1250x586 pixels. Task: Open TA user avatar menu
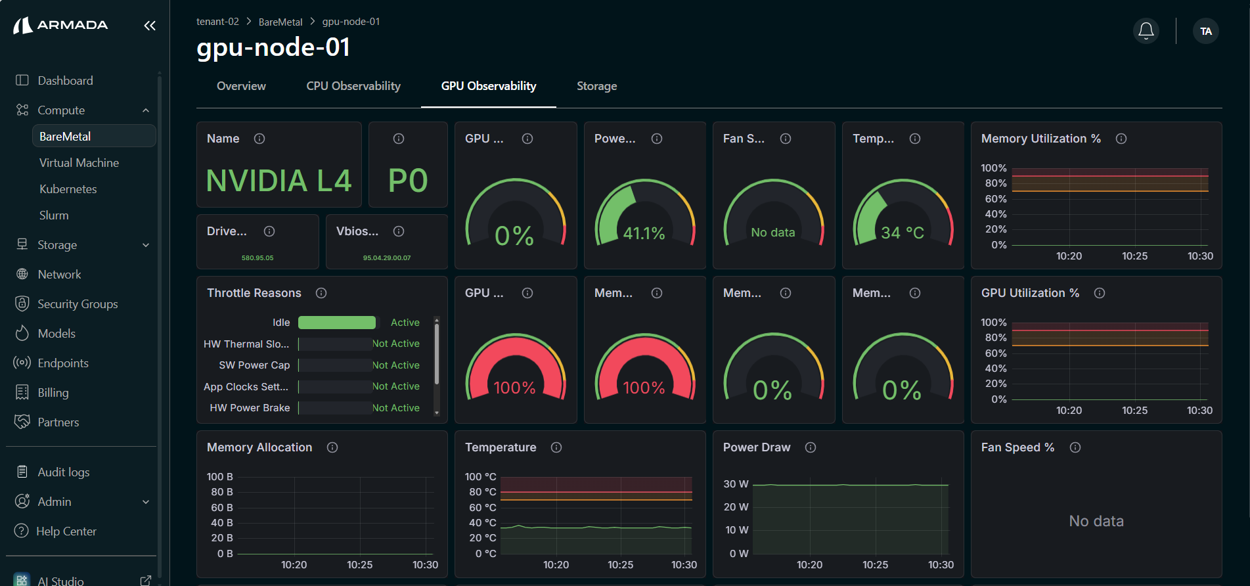1206,31
